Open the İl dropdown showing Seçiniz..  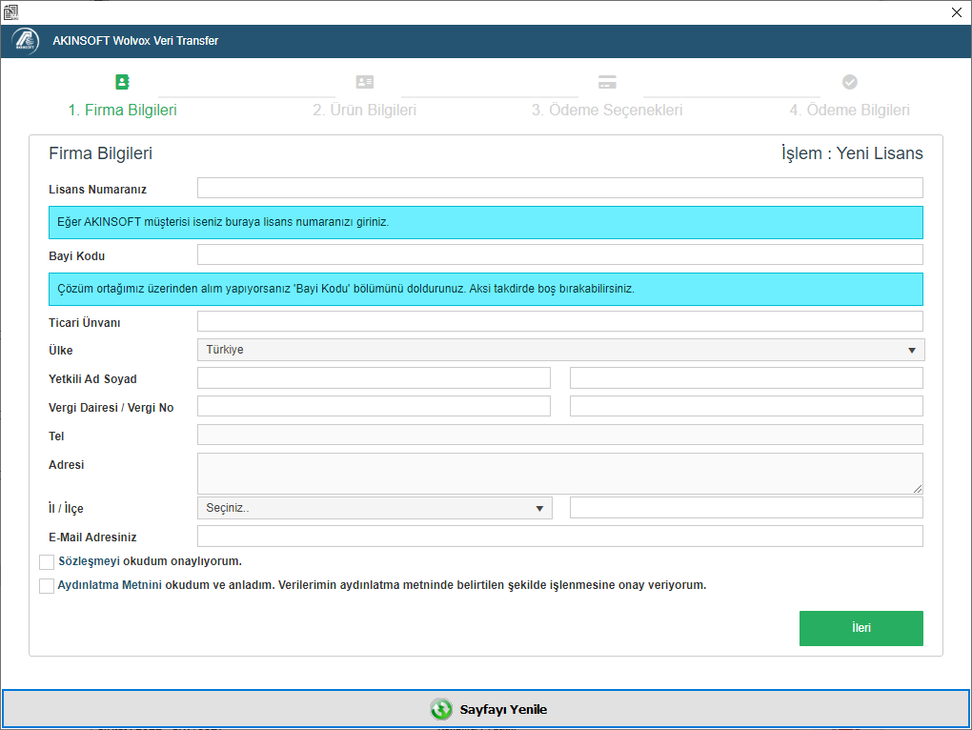375,508
